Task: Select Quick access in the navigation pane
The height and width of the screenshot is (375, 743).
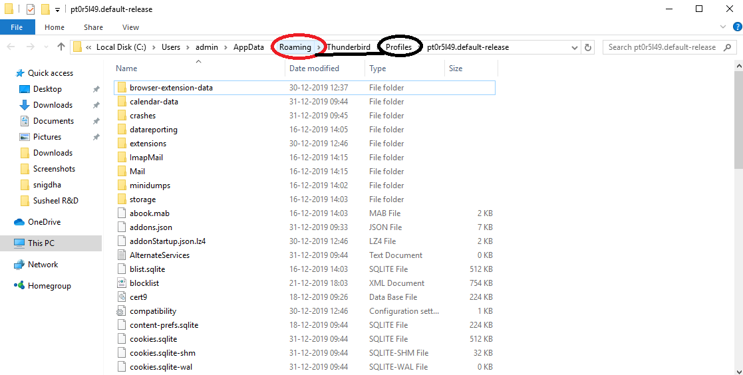Action: pos(51,73)
